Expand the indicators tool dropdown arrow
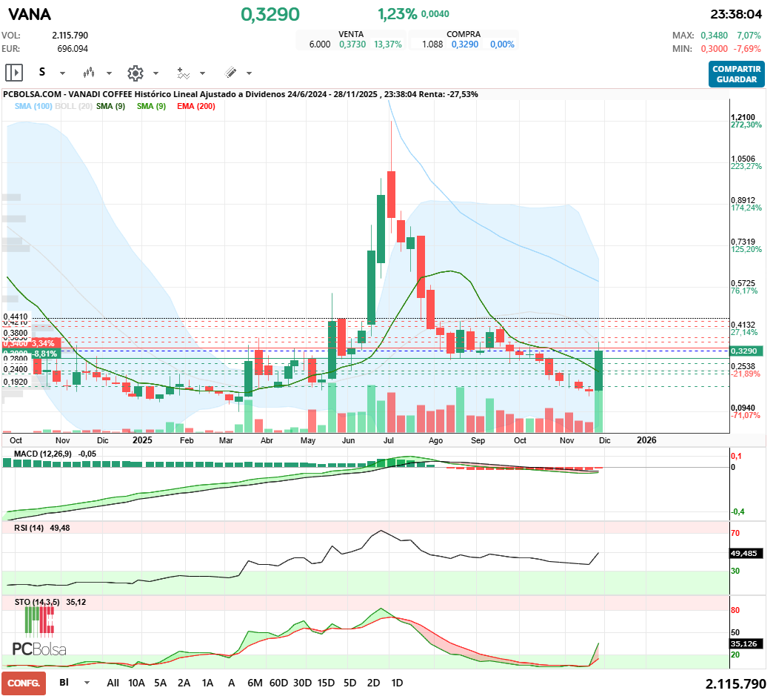Viewport: 776px width, 699px height. click(202, 73)
